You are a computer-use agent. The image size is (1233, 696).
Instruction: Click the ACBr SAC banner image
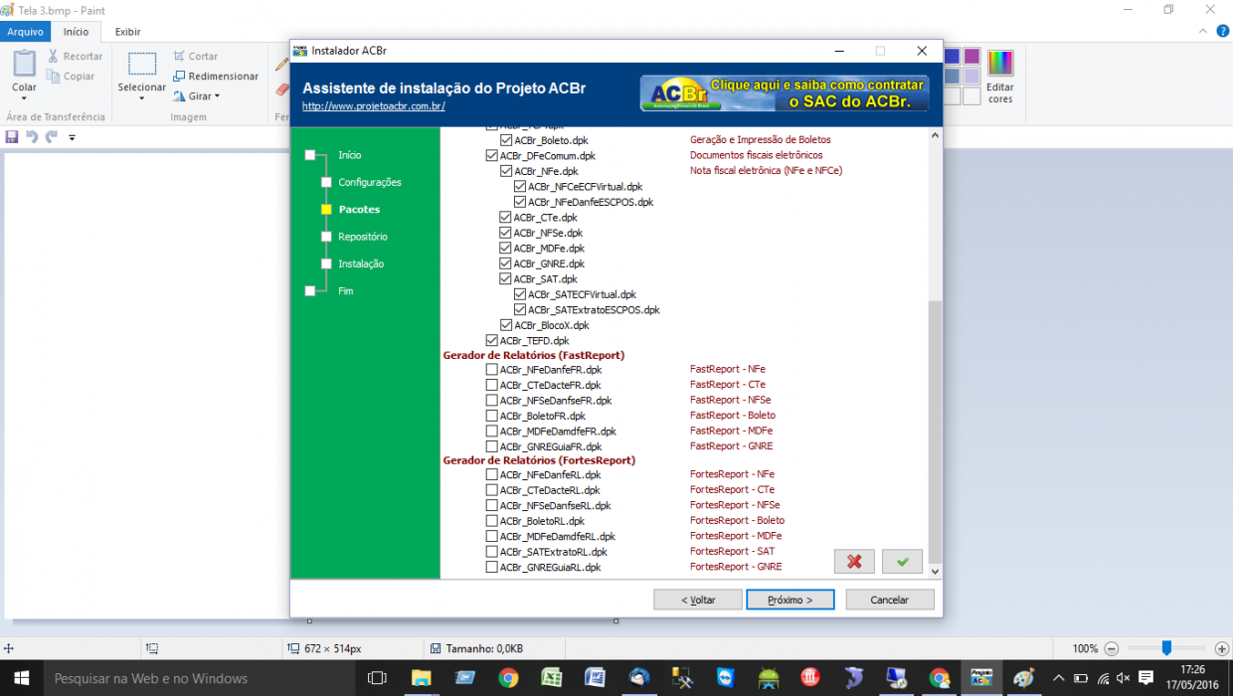coord(784,92)
